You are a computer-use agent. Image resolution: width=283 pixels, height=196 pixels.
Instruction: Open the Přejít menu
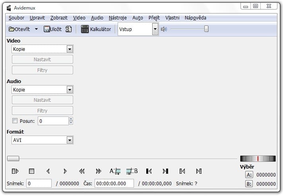(154, 18)
